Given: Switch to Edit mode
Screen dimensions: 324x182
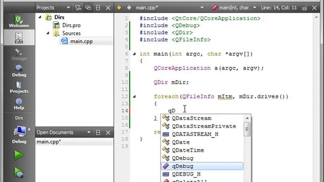Looking at the screenshot, I should click(x=19, y=37).
